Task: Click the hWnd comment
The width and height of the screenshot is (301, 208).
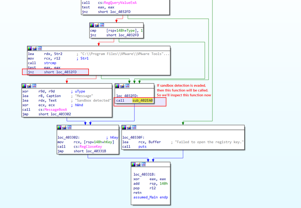Action: click(x=79, y=105)
